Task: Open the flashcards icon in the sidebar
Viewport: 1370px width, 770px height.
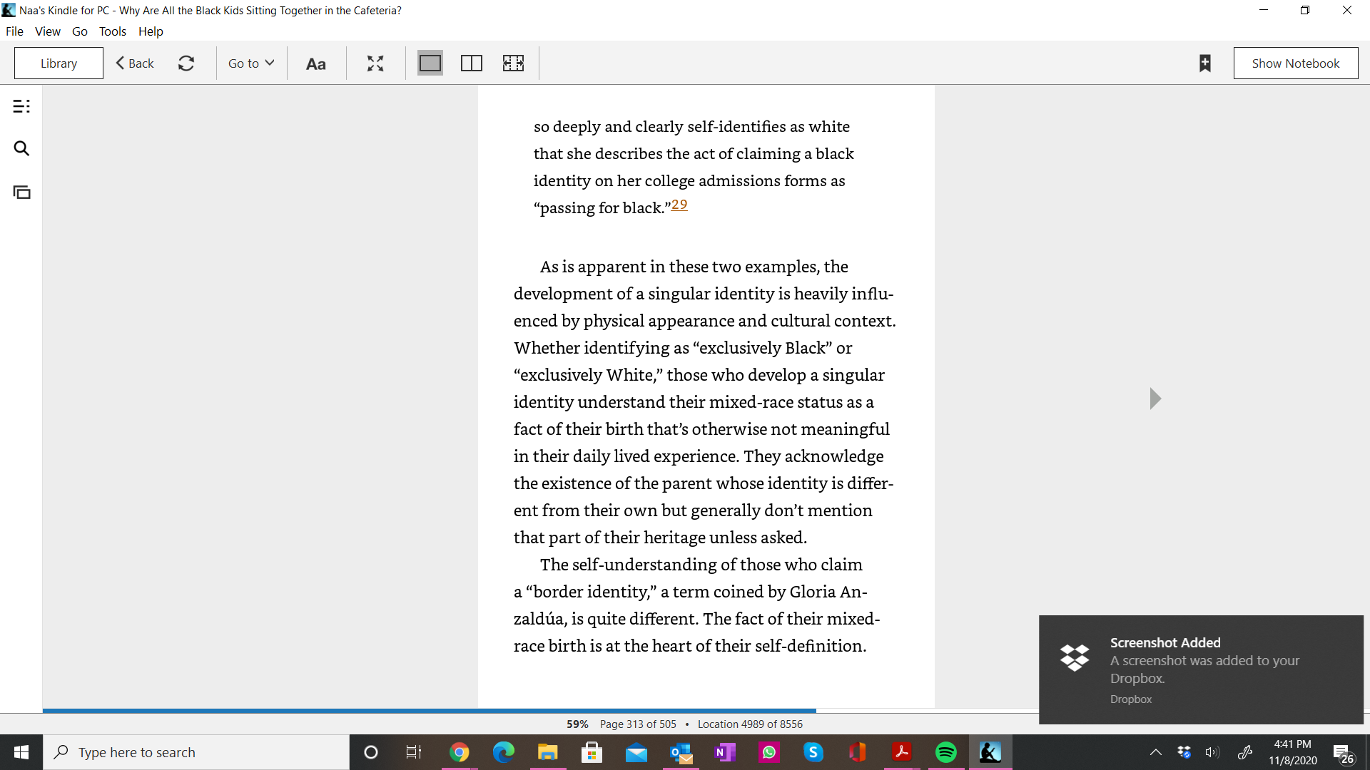Action: (x=21, y=192)
